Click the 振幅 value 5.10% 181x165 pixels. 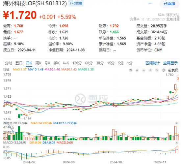click(19, 44)
